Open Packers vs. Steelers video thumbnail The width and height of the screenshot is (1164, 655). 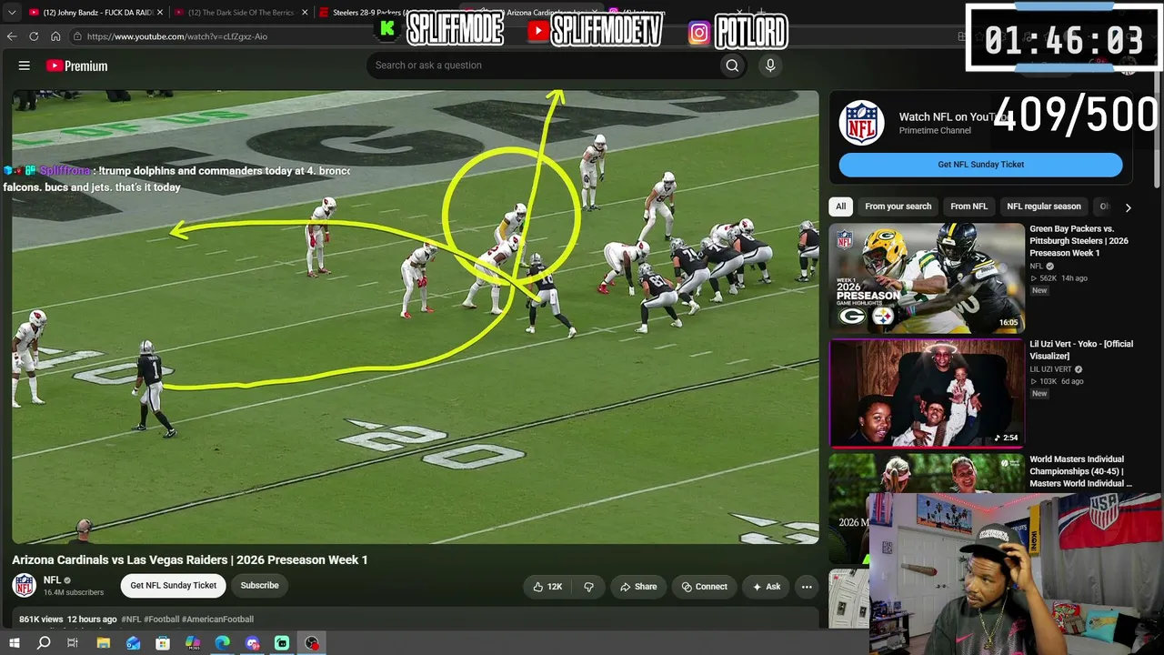pyautogui.click(x=927, y=278)
